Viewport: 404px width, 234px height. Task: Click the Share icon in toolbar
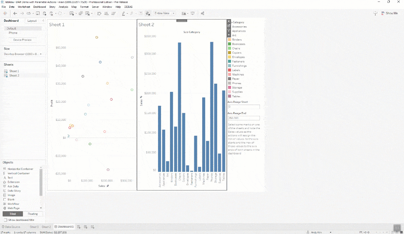coord(203,13)
